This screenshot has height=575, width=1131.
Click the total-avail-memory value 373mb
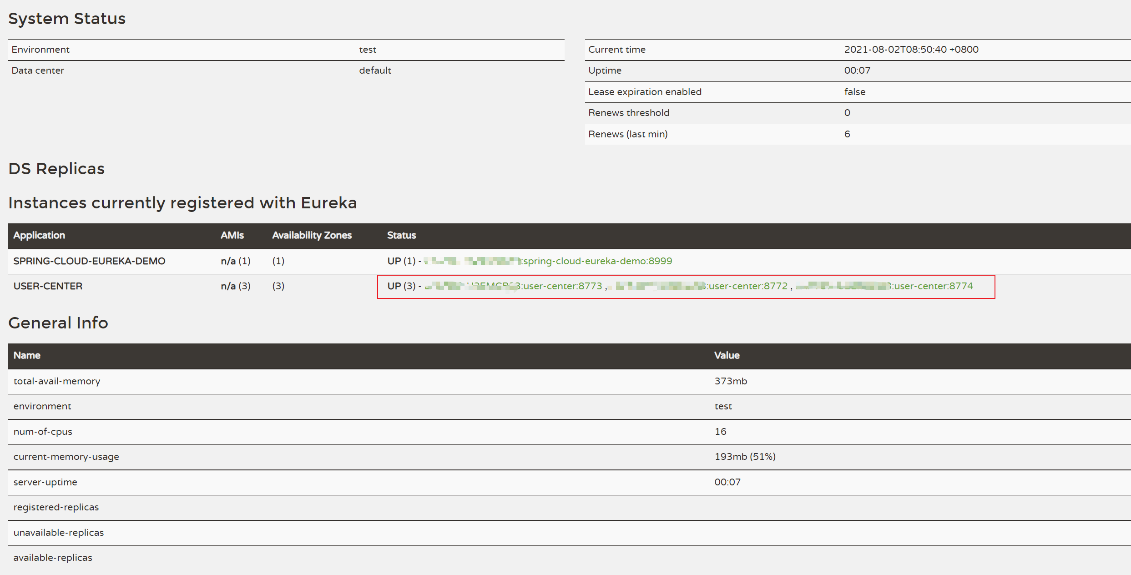click(731, 381)
